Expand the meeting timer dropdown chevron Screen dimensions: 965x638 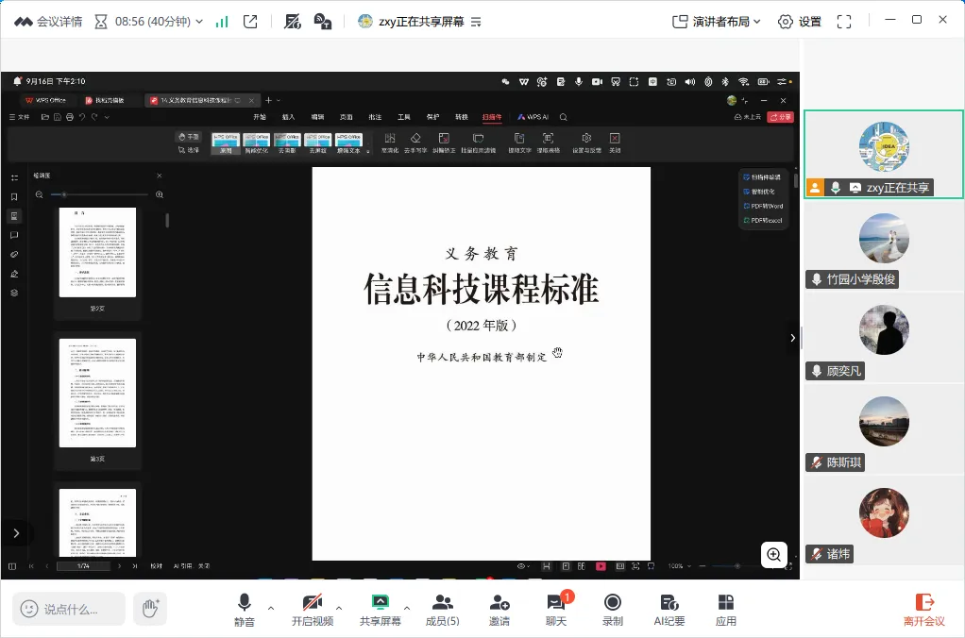coord(199,22)
